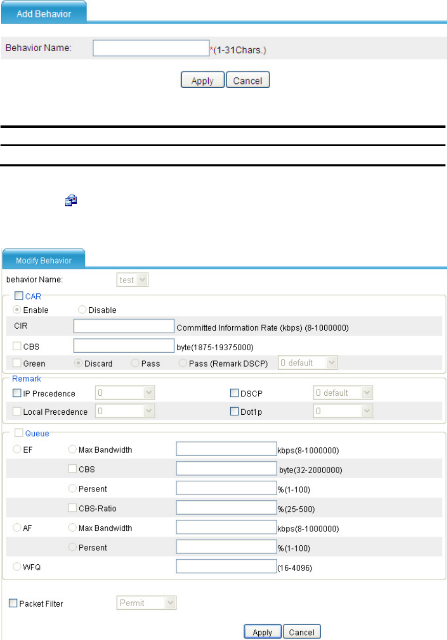This screenshot has width=447, height=640.
Task: Click the WFQ (16-4096) input field
Action: (x=226, y=566)
